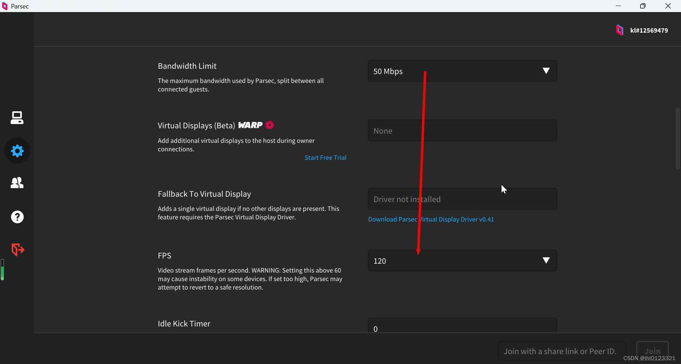Click the settings vertical scrollbar
The width and height of the screenshot is (681, 364).
[x=677, y=139]
